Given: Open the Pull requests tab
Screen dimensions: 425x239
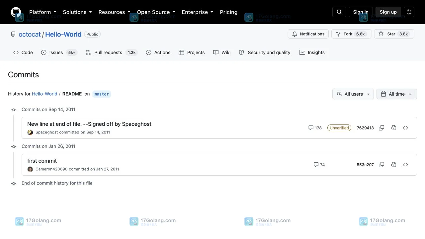Looking at the screenshot, I should tap(111, 52).
